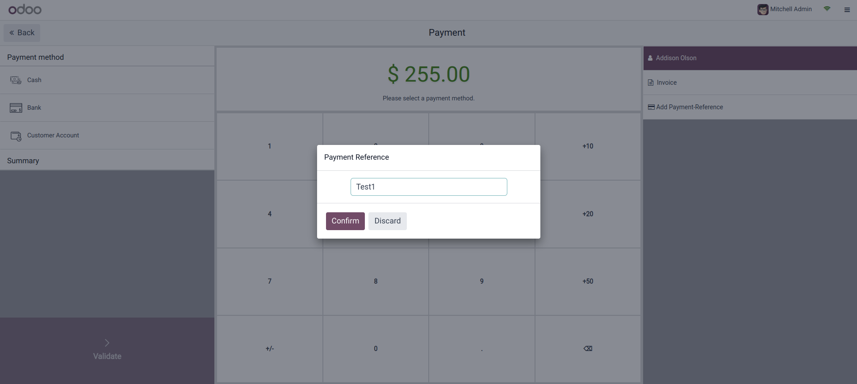Click the Validate chevron arrow
The image size is (857, 384).
(107, 343)
